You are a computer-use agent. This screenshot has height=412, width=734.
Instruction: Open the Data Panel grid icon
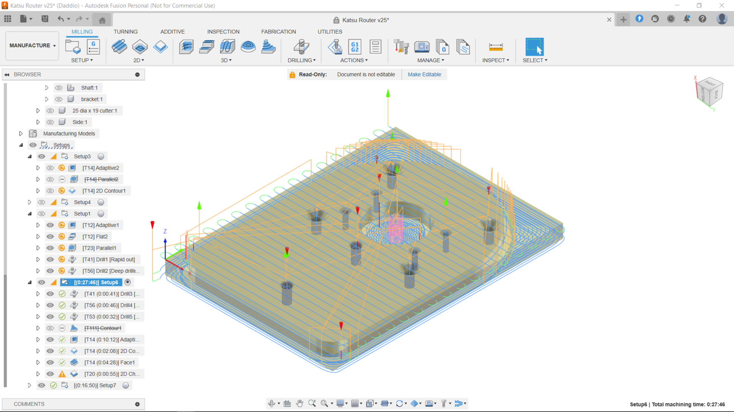point(8,19)
